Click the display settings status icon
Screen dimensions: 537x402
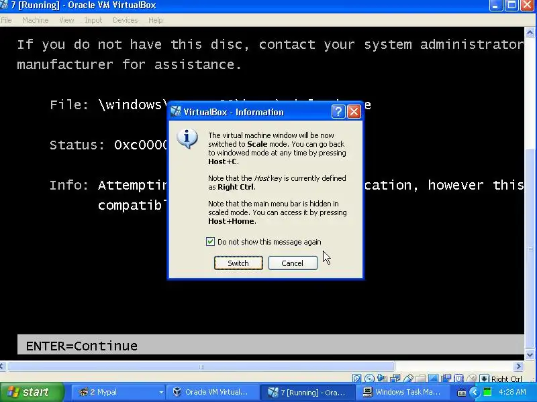click(433, 378)
